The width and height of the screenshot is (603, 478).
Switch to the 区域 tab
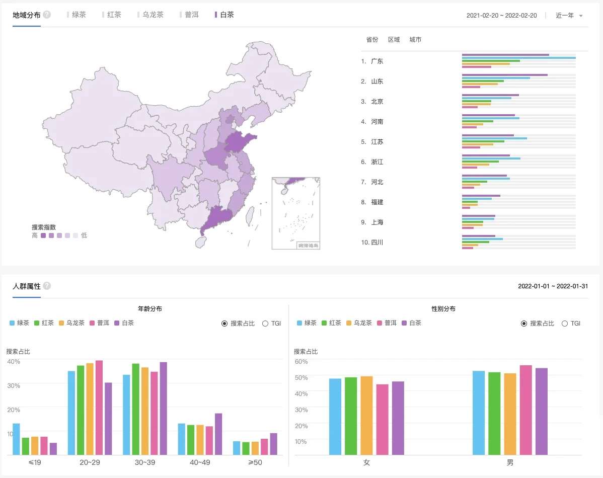click(394, 39)
